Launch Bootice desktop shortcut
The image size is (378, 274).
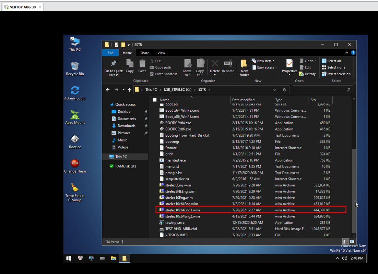(x=75, y=141)
